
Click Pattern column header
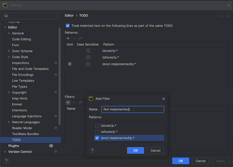[x=109, y=44]
